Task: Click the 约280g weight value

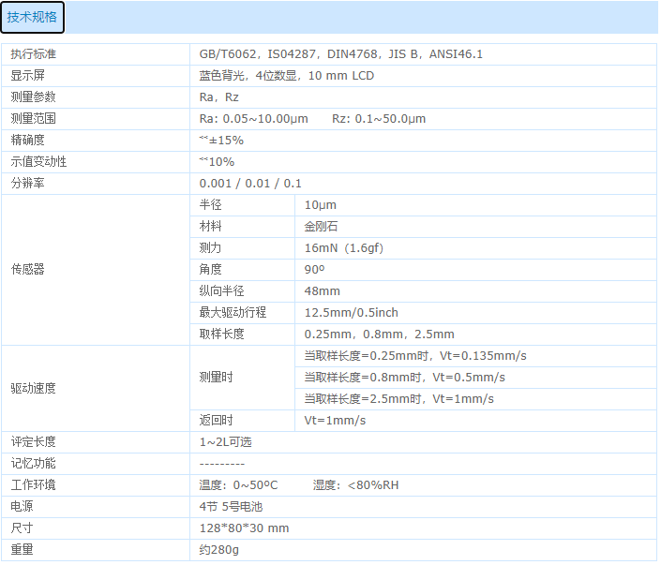Action: point(219,550)
